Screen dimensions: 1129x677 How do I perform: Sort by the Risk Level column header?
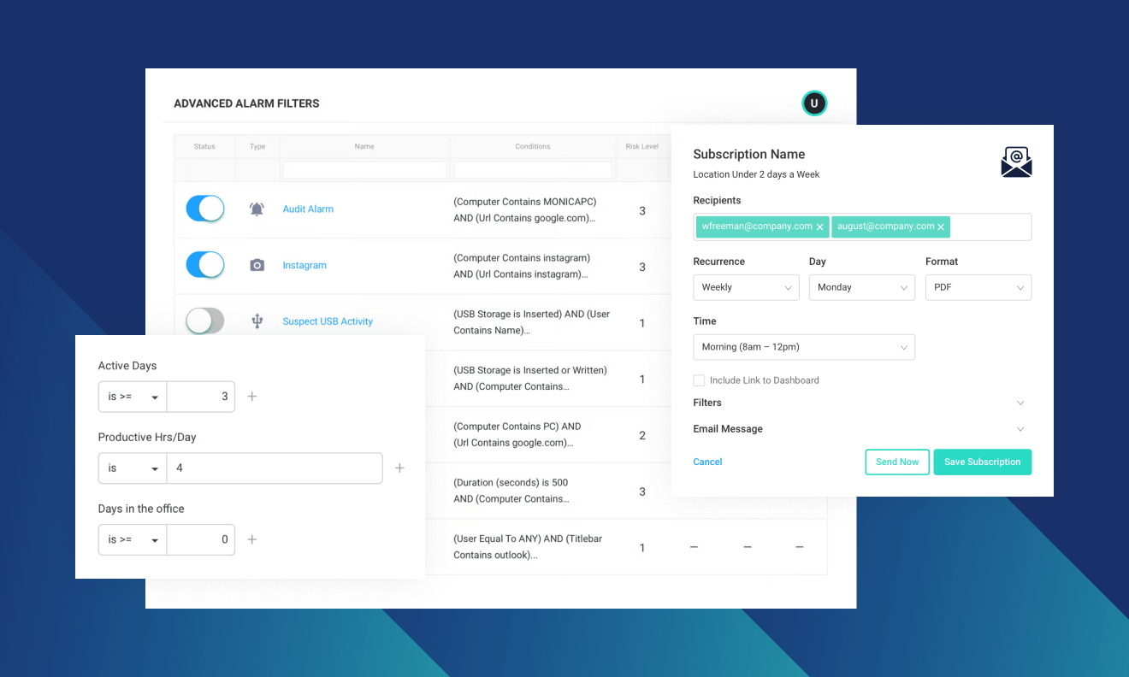coord(641,146)
